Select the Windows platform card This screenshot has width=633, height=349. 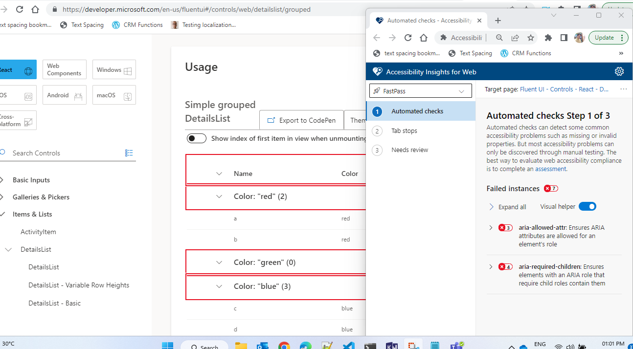pyautogui.click(x=114, y=69)
